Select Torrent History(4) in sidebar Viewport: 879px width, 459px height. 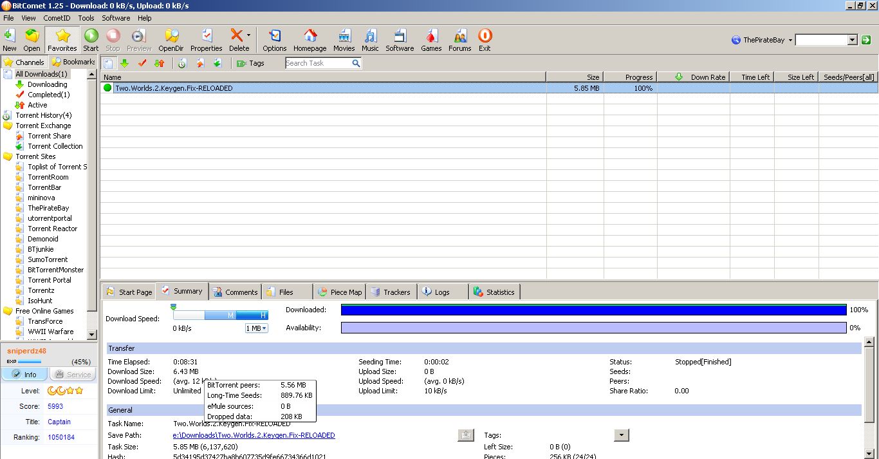click(43, 115)
